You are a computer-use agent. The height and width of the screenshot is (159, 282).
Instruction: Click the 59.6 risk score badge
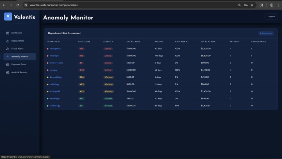pyautogui.click(x=82, y=77)
